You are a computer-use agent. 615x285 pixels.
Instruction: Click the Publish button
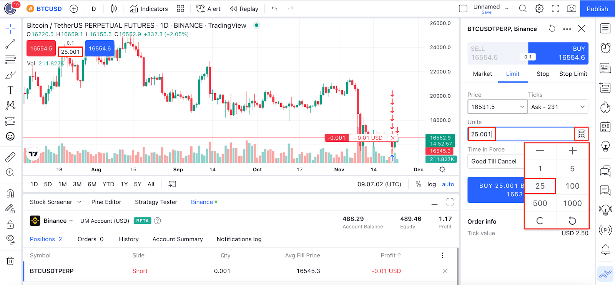click(x=597, y=9)
